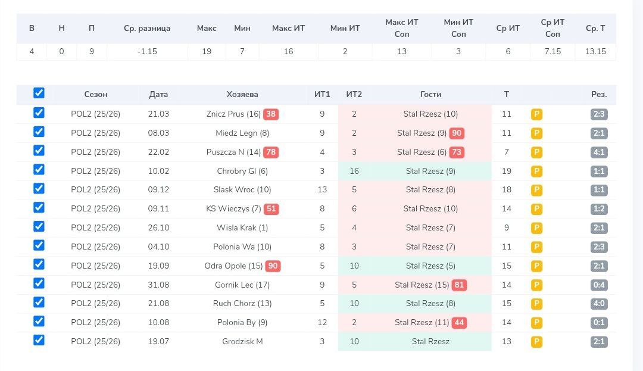Image resolution: width=643 pixels, height=371 pixels.
Task: Uncheck the checkbox for the Grodzisk M row
Action: click(x=39, y=340)
